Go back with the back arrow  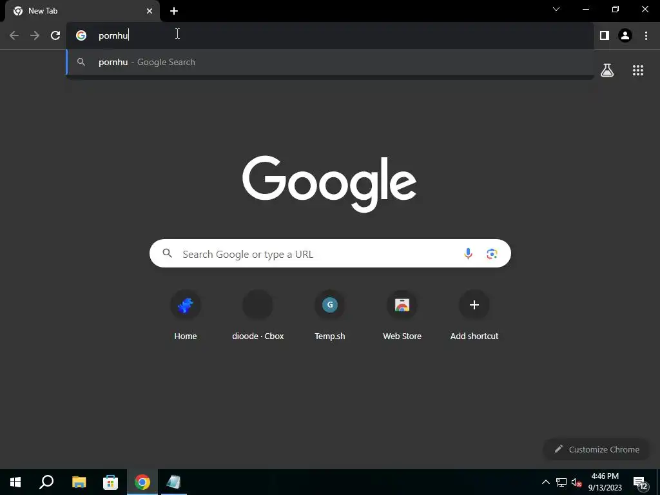[14, 35]
